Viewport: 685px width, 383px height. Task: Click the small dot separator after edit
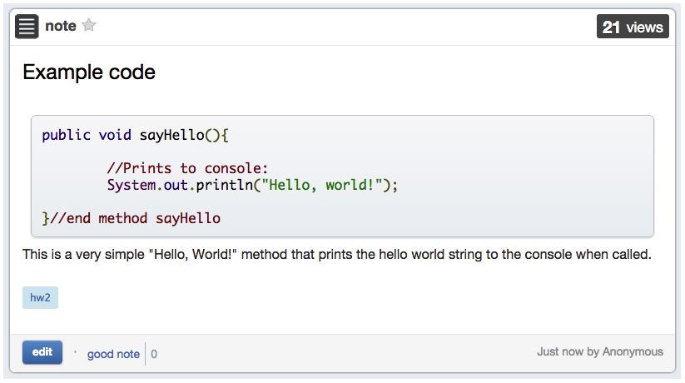[x=75, y=352]
